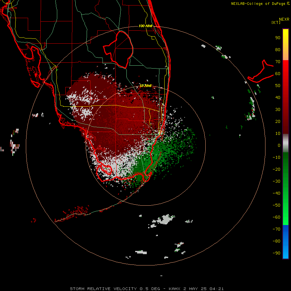Click the NEXR label above the color scale
Image resolution: width=291 pixels, height=291 pixels.
point(284,19)
